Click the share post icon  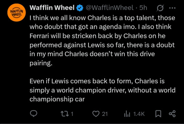point(172,114)
